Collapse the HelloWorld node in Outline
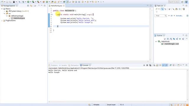Screen dimensions: 189x106 (x=156, y=42)
